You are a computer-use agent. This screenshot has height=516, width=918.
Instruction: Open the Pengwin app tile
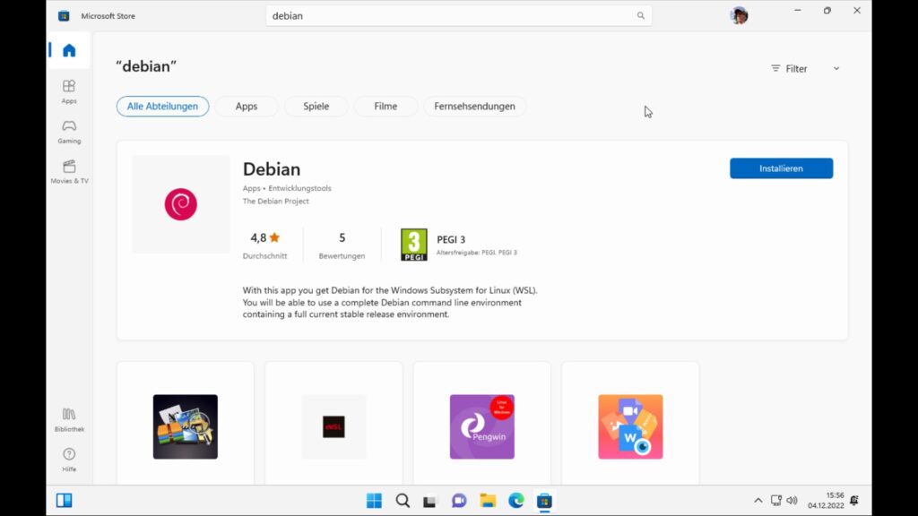coord(481,426)
